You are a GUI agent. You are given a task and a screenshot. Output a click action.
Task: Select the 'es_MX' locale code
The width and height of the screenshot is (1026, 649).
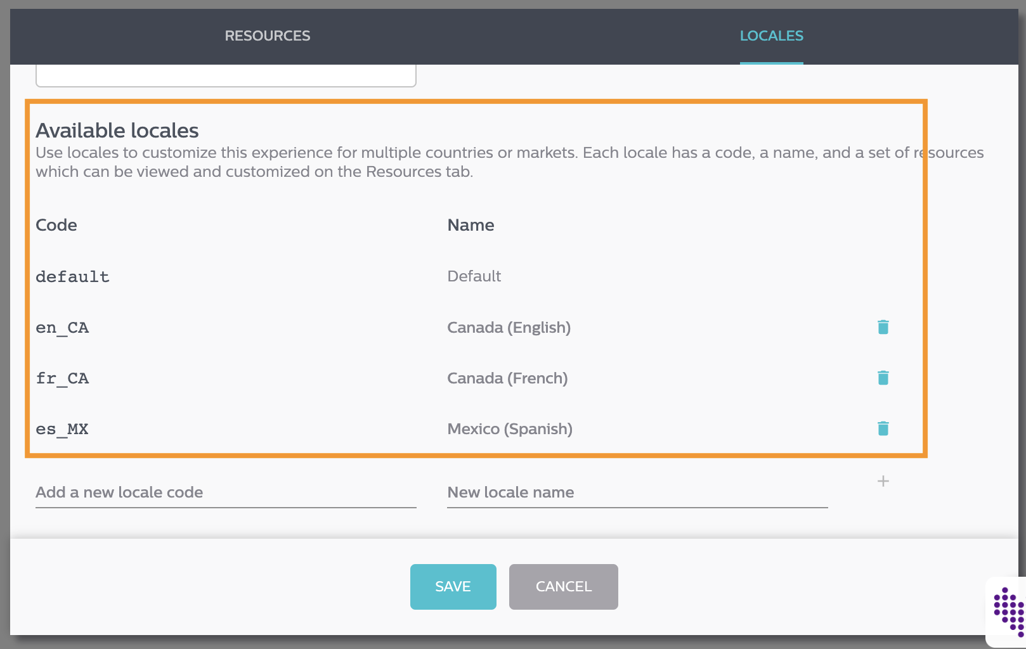(x=62, y=429)
